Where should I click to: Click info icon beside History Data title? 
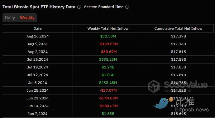(79, 7)
